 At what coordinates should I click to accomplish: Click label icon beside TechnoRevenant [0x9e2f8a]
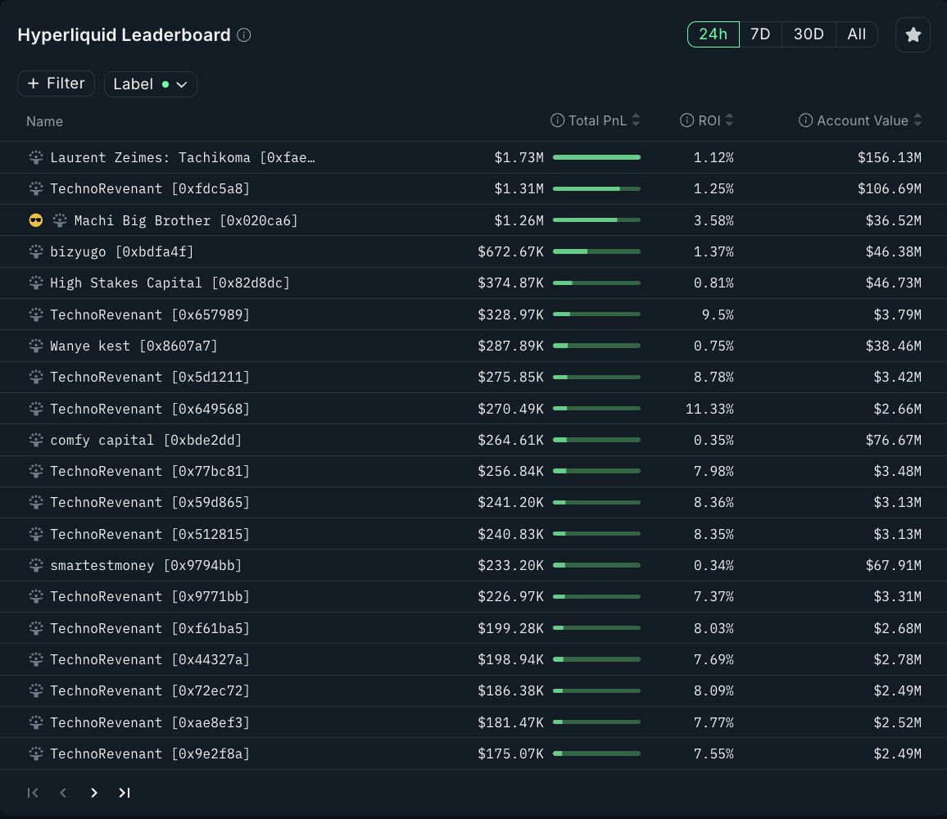click(x=35, y=753)
